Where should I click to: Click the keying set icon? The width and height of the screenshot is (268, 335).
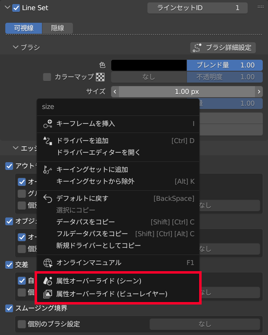tap(48, 170)
